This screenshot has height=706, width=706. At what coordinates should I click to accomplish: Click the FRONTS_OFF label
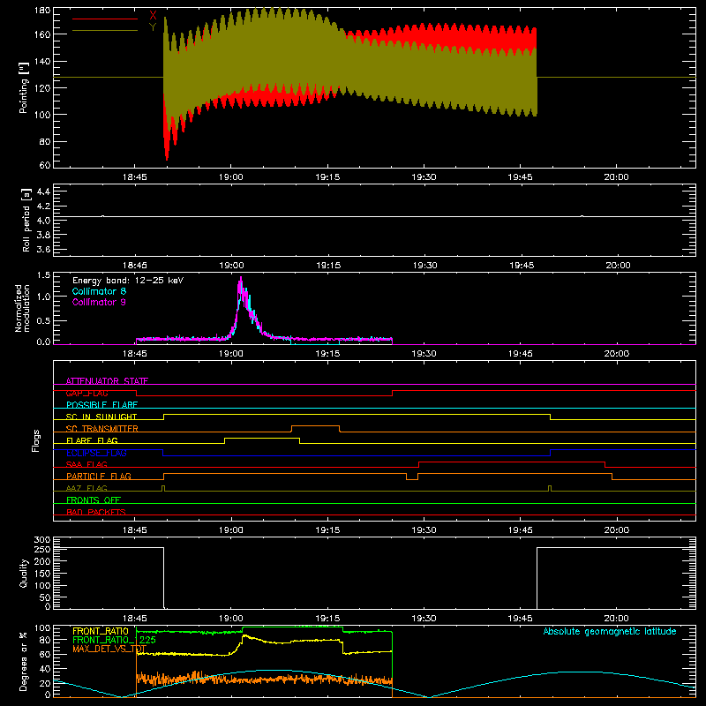coord(94,499)
